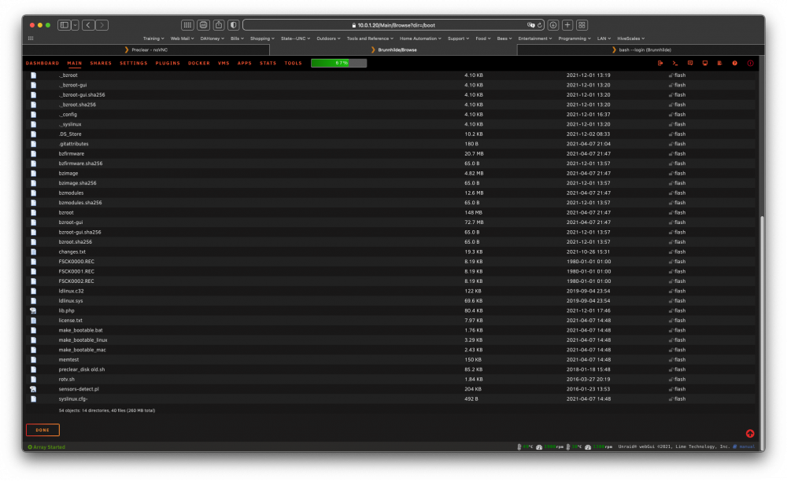This screenshot has height=481, width=787.
Task: Switch to the bash --login (Brunnhilde) tab
Action: point(641,50)
